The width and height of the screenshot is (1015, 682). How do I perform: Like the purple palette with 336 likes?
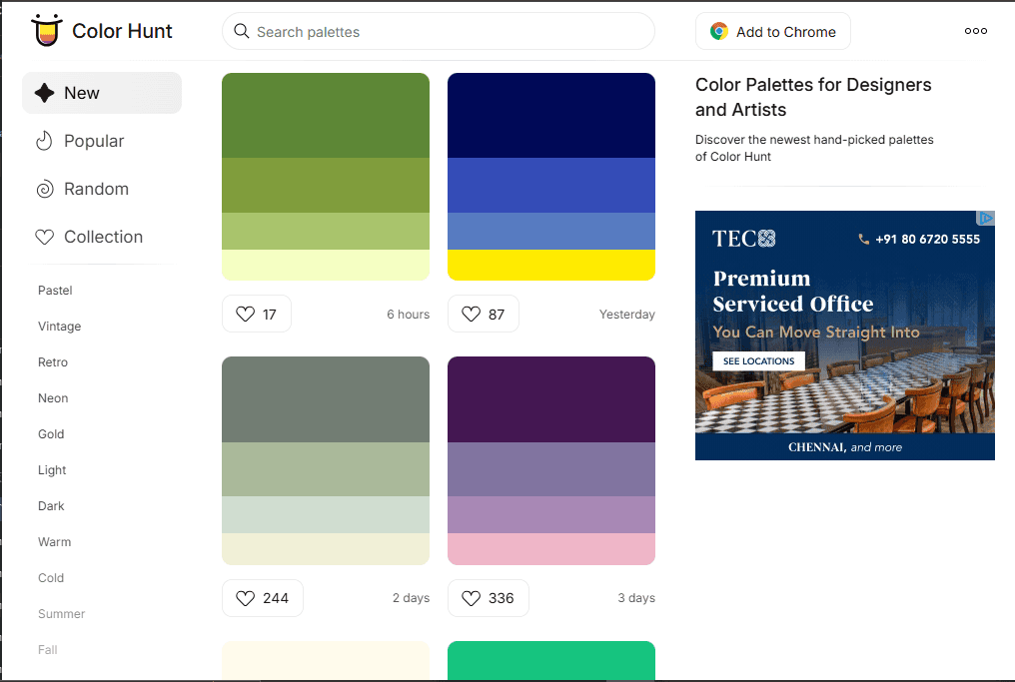[x=489, y=598]
